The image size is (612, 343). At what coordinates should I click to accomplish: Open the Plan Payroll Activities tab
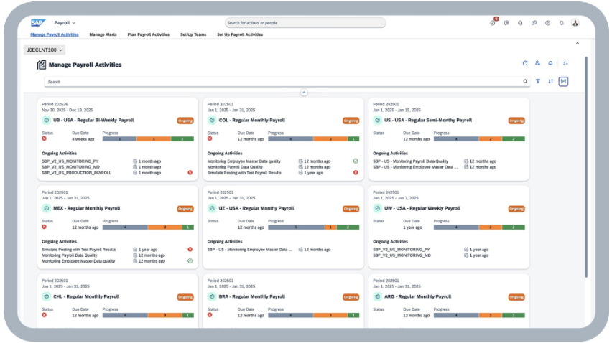[148, 34]
